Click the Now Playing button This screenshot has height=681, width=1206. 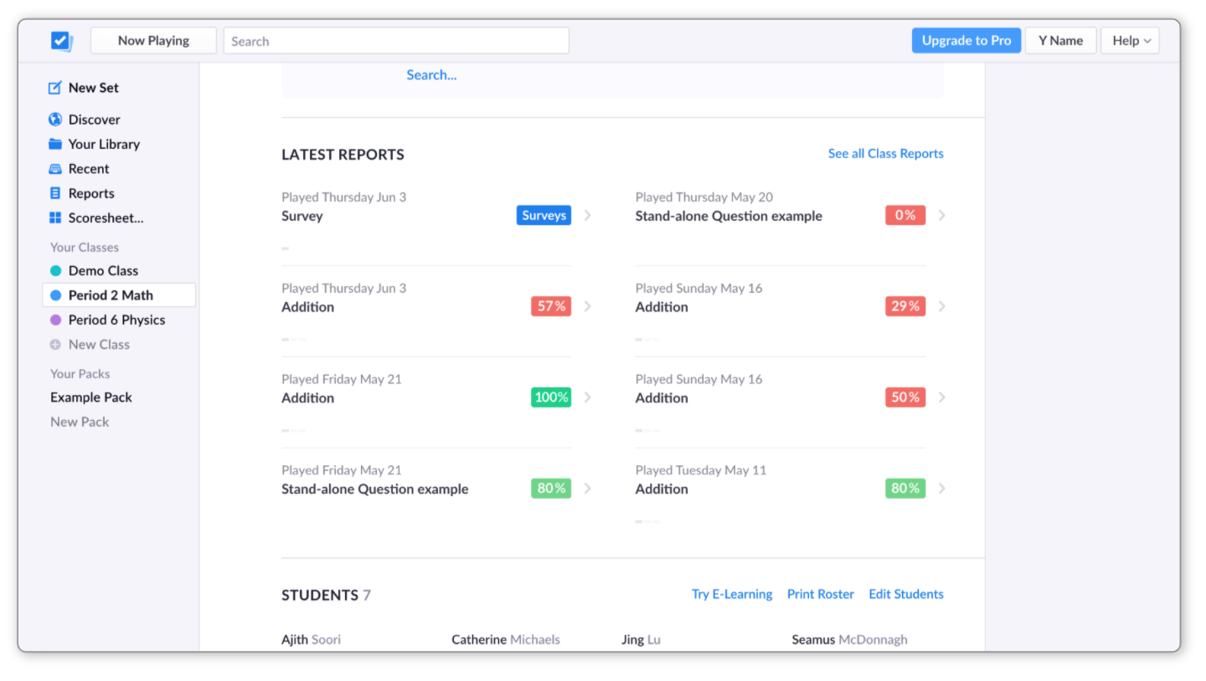(153, 40)
